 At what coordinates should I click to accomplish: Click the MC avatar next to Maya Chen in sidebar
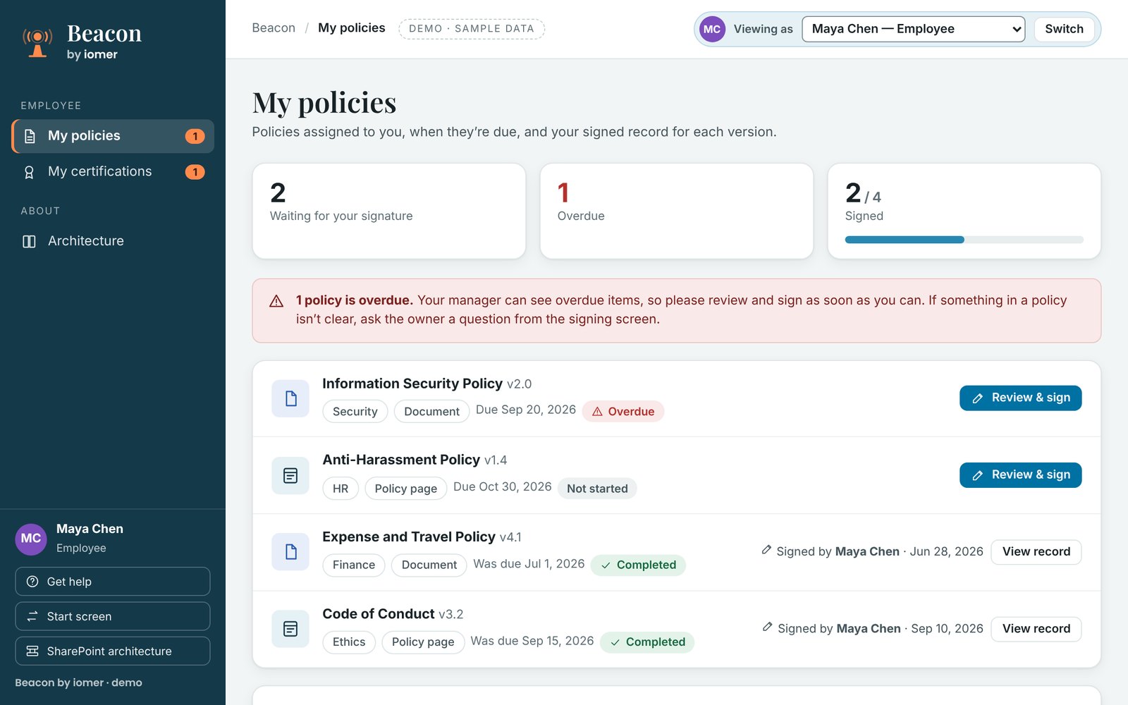coord(31,539)
